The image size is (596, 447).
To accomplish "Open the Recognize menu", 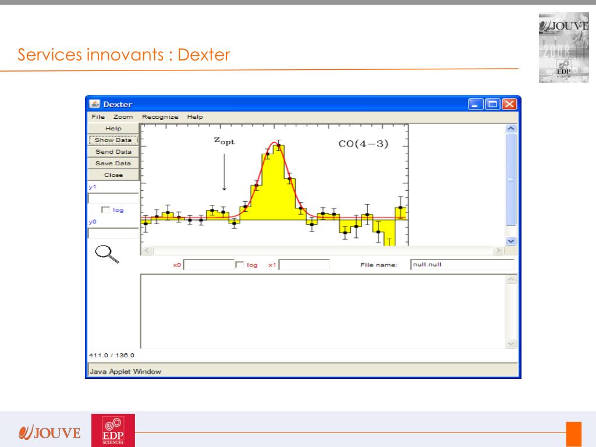I will click(160, 116).
